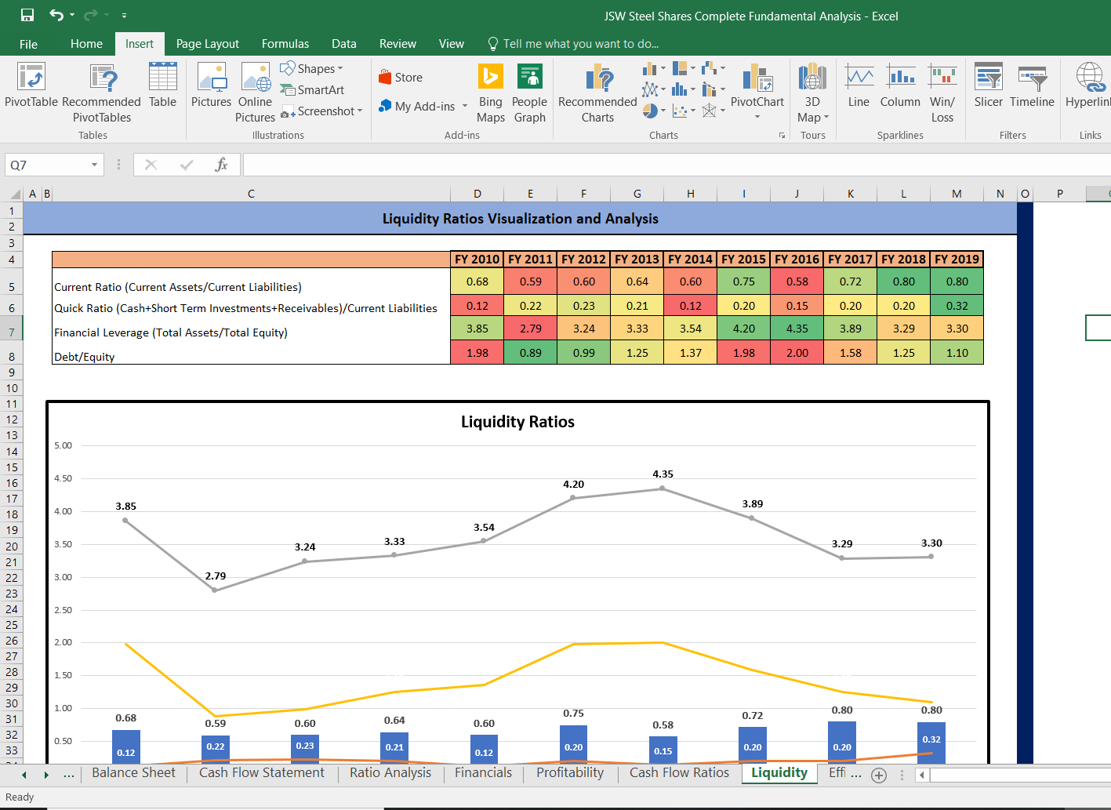Click the Liquidity Ratios chart title
The image size is (1111, 810).
click(517, 422)
